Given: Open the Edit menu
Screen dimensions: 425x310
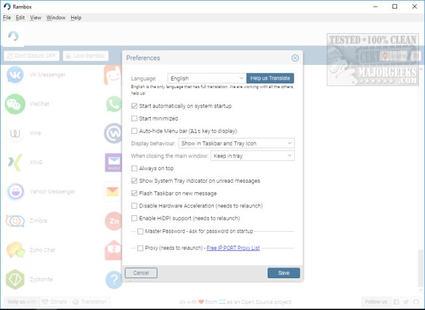Looking at the screenshot, I should [x=20, y=18].
